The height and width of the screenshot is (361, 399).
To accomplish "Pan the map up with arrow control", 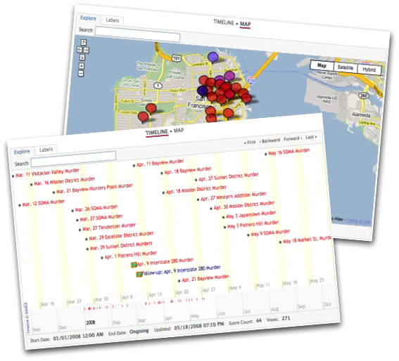I will click(x=84, y=42).
